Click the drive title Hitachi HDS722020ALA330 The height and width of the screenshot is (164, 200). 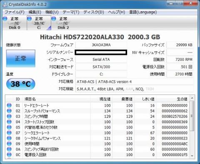click(82, 37)
